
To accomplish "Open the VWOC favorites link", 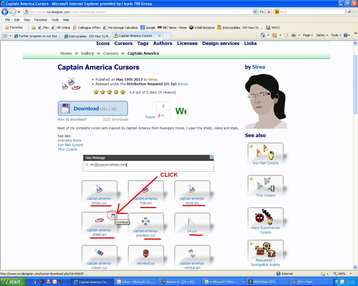I will pos(273,28).
